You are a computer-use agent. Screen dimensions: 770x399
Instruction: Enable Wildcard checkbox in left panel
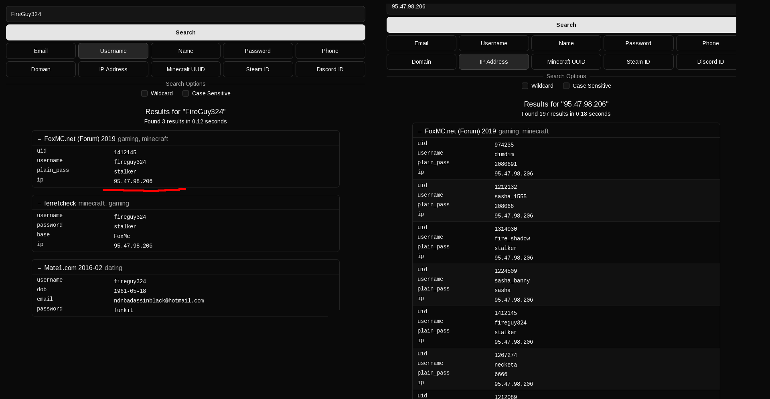(144, 93)
